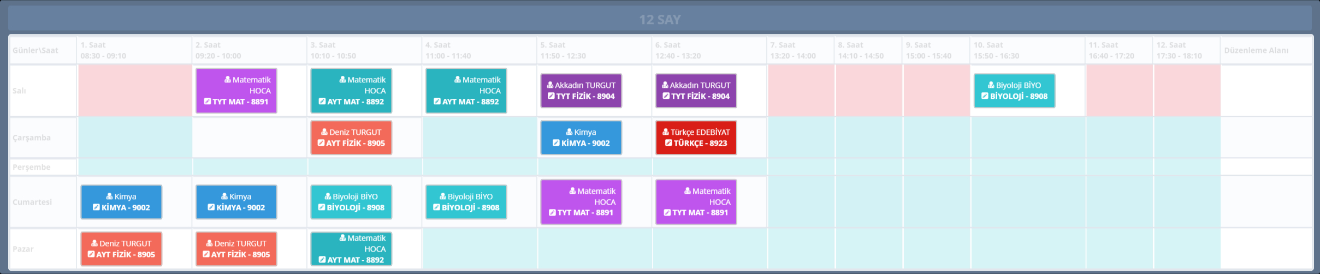
Task: Click edit icon beside TÜRKÇE - 8923
Action: tap(668, 143)
